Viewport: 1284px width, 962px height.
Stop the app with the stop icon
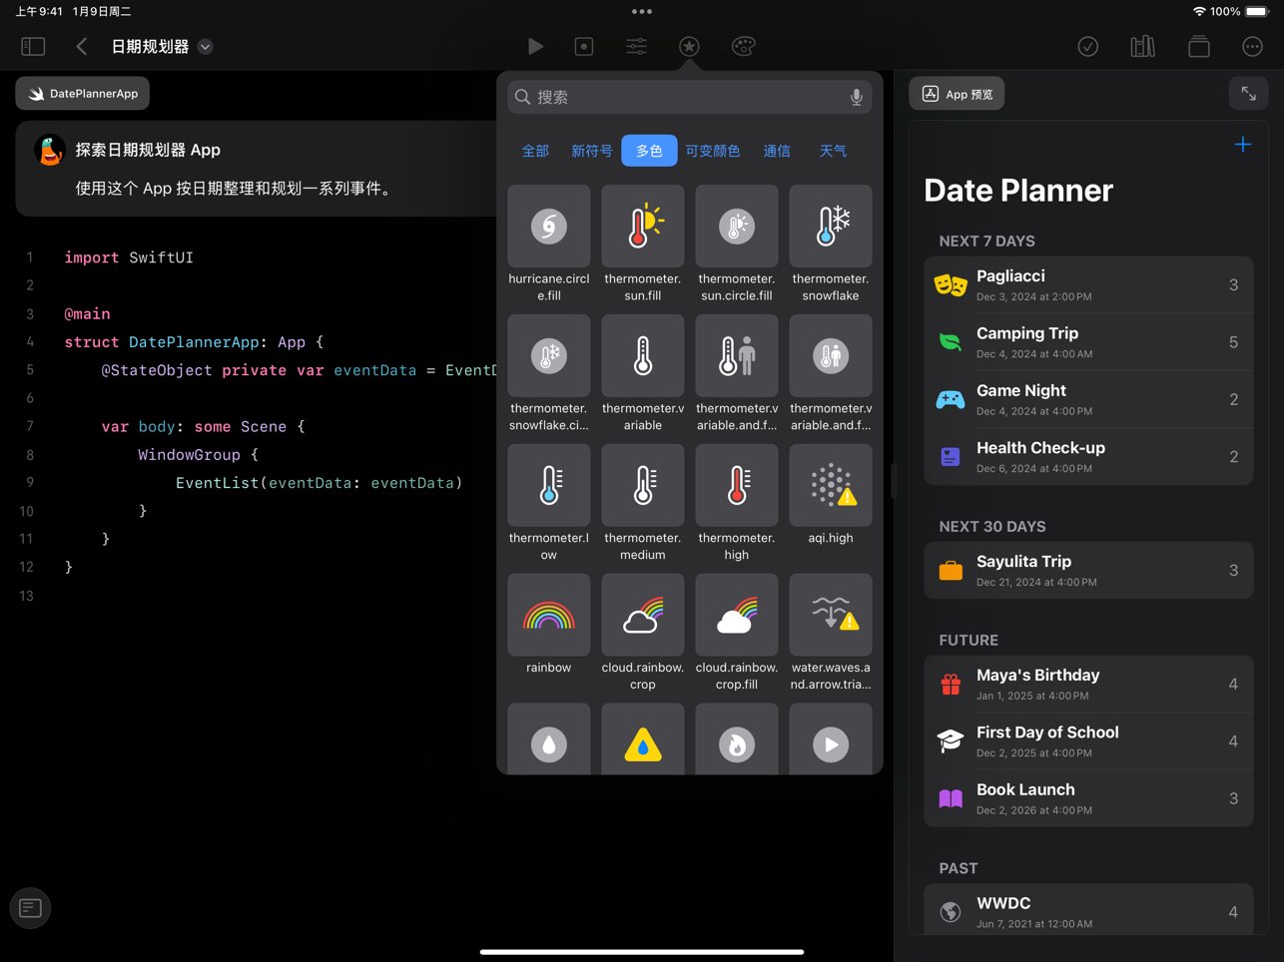point(584,46)
